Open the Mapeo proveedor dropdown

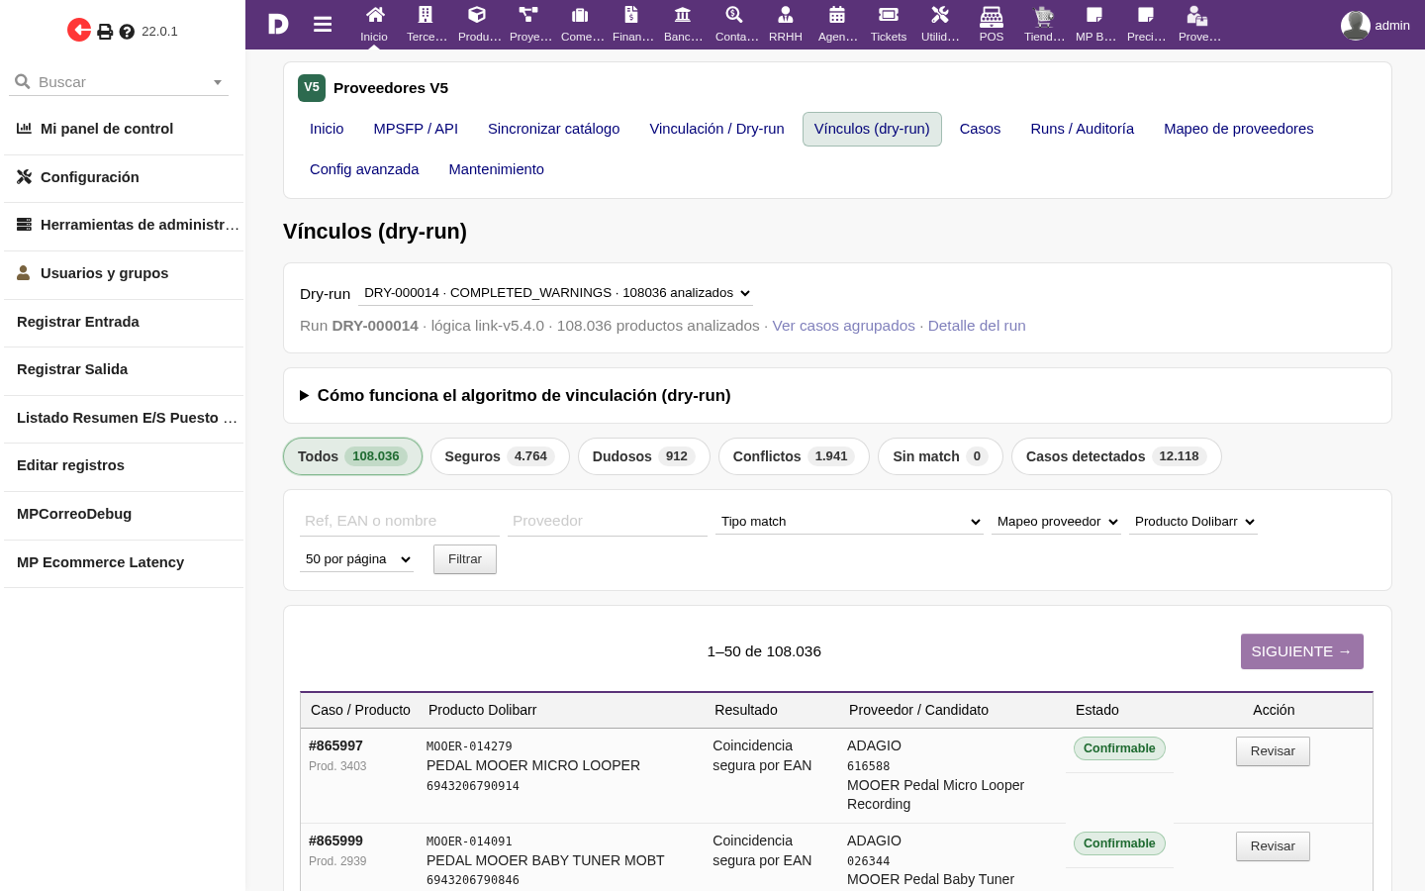[x=1056, y=522]
